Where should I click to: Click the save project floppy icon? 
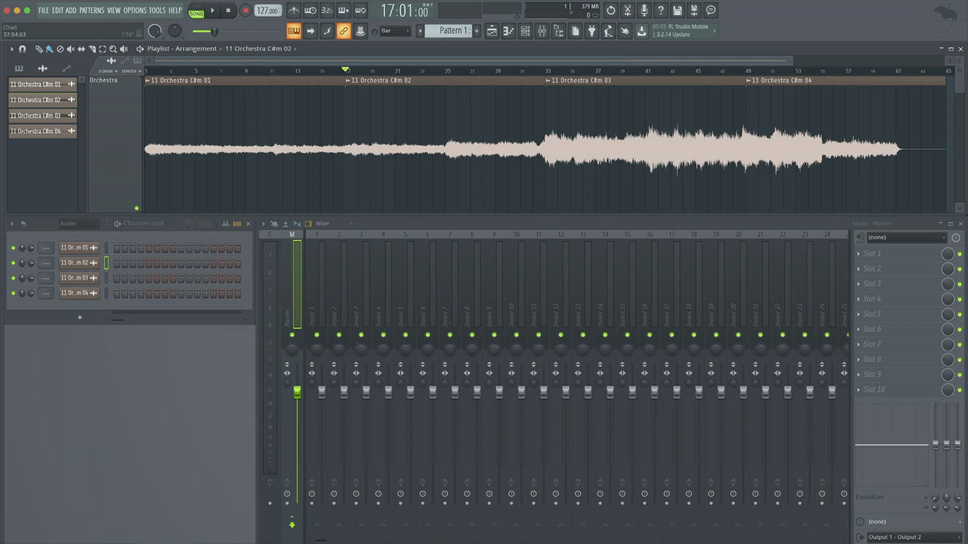point(677,10)
